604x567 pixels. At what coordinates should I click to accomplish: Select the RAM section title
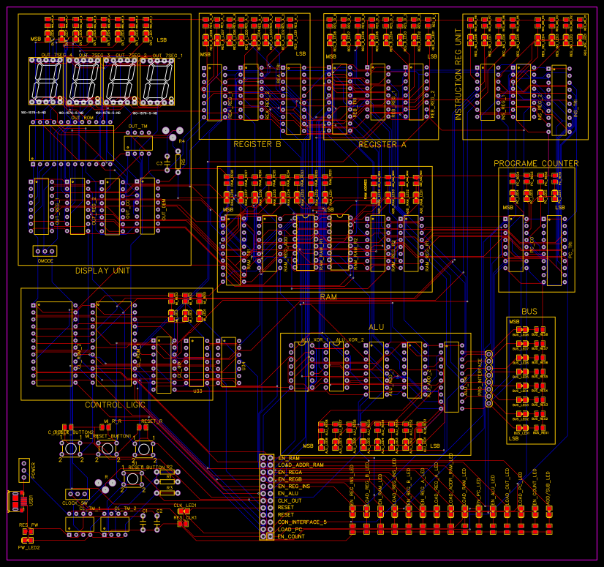click(x=329, y=297)
